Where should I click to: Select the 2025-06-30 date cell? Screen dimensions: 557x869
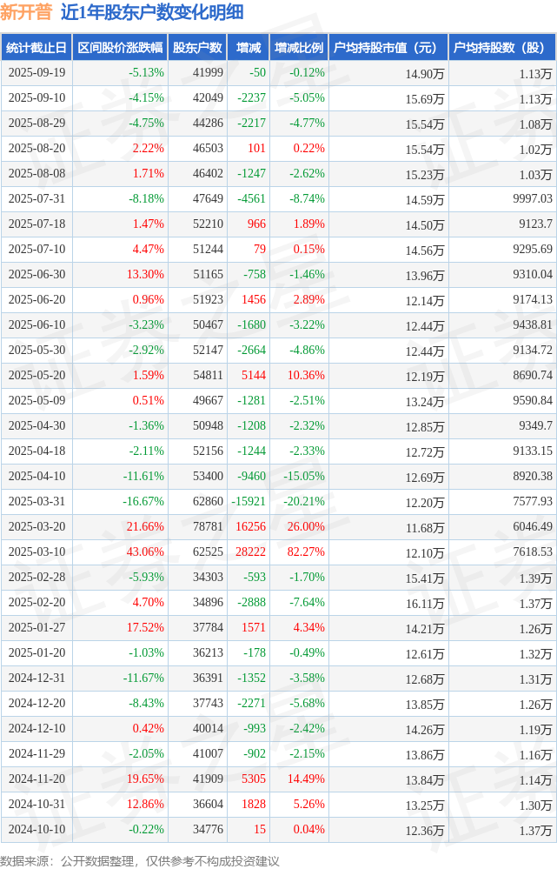tap(36, 274)
